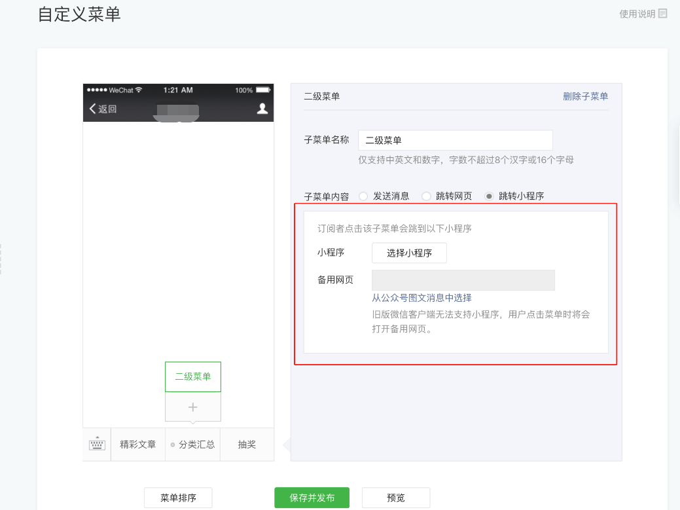Viewport: 680px width, 510px height.
Task: Click the WiFi signal icon in status bar
Action: [x=139, y=90]
